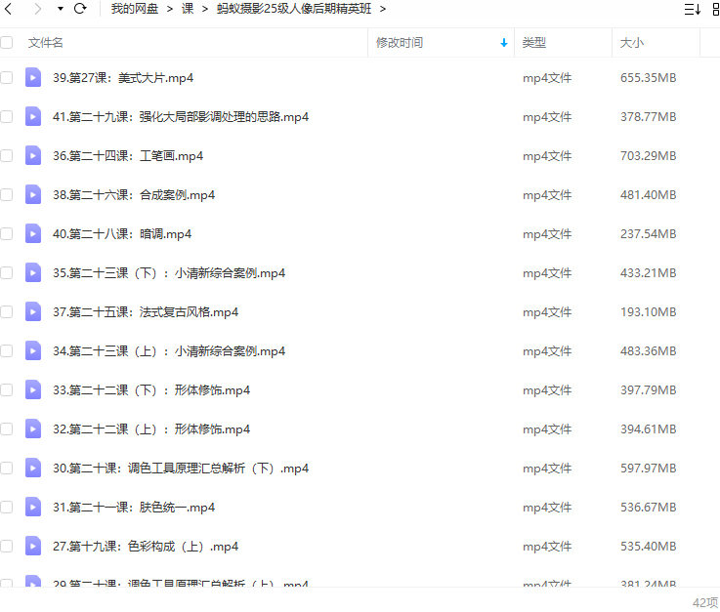Expand the chevron after 蚂蚁摄影25级人像后期精英班
Screen dimensions: 720x612
383,9
